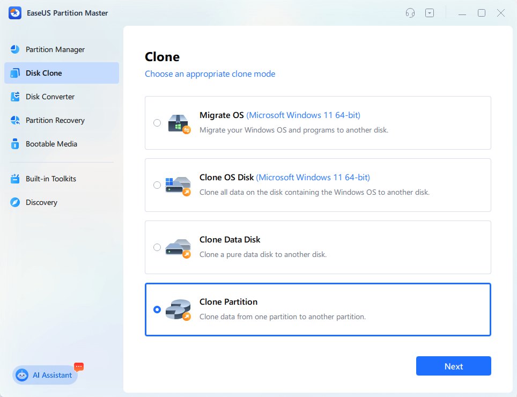Click the Migrate OS title text
Image resolution: width=517 pixels, height=397 pixels.
tap(221, 115)
